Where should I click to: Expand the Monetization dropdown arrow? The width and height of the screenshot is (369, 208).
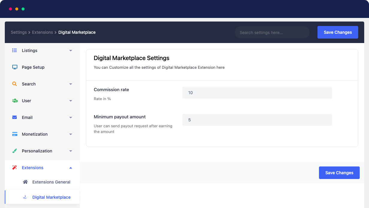tap(71, 134)
